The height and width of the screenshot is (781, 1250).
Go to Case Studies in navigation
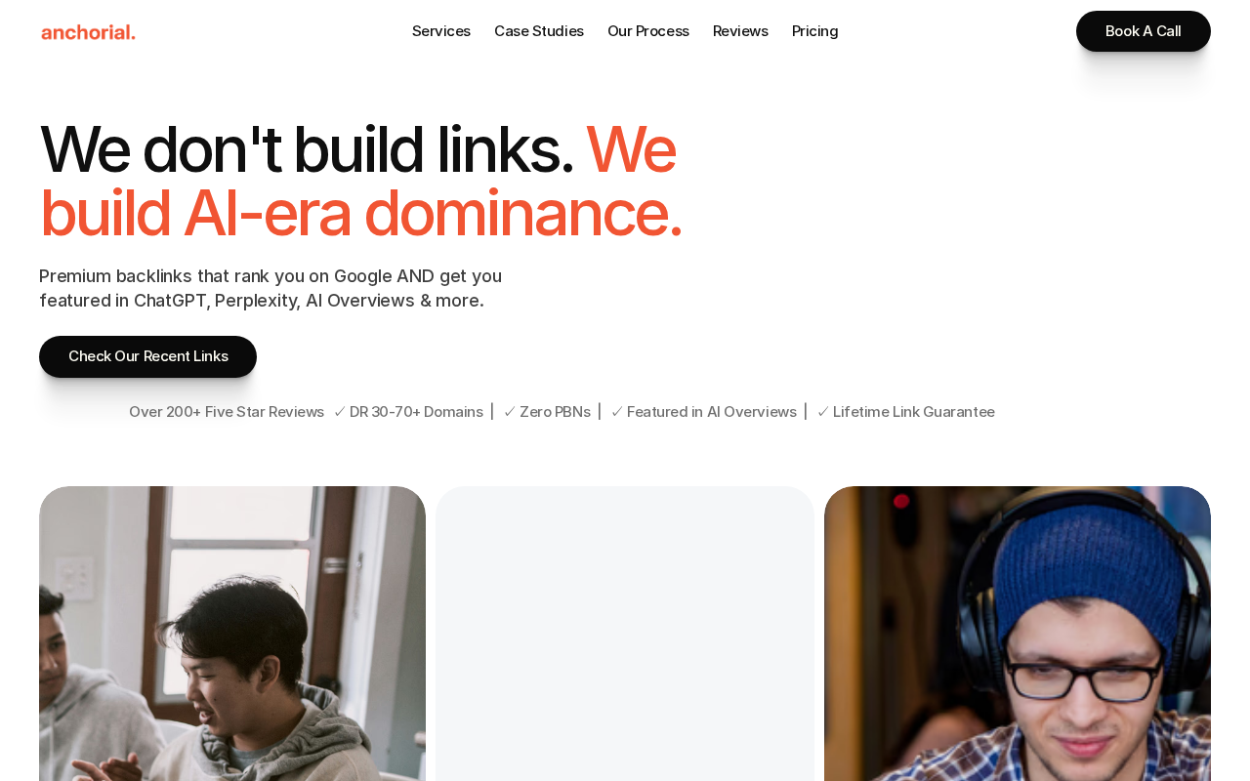coord(539,31)
